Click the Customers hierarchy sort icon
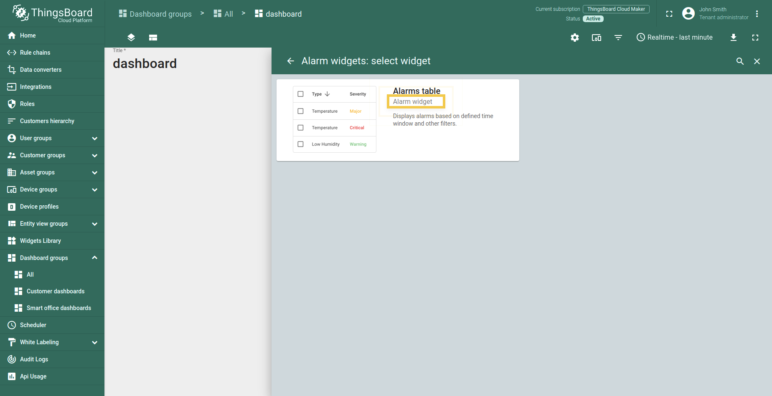The image size is (772, 396). (12, 121)
